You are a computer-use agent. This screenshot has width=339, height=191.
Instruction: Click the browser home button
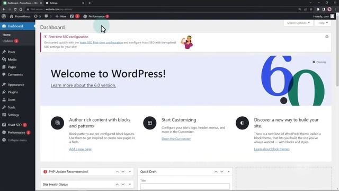[21, 10]
